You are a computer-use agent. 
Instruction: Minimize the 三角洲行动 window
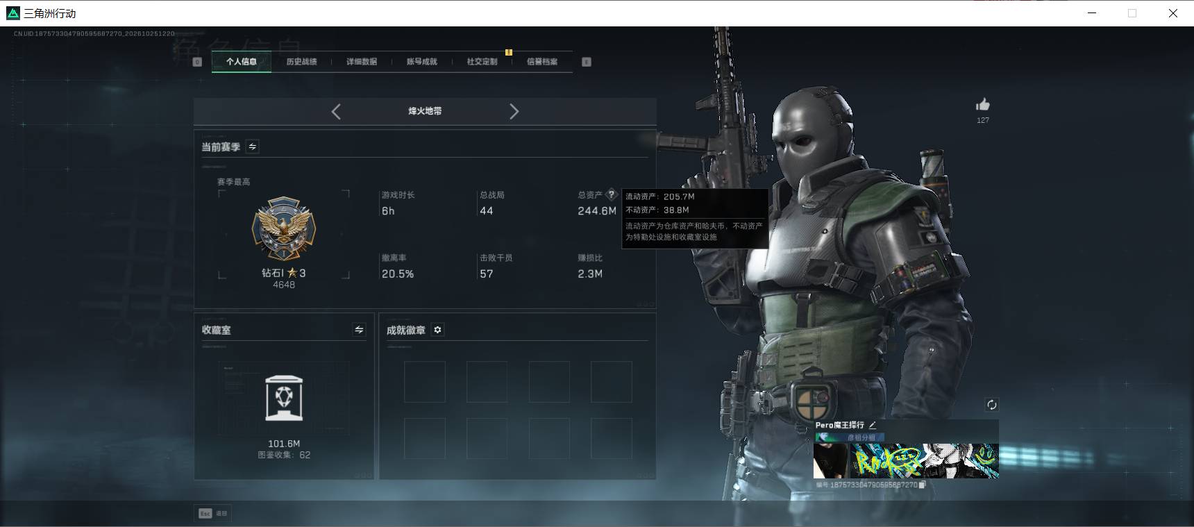click(x=1092, y=13)
